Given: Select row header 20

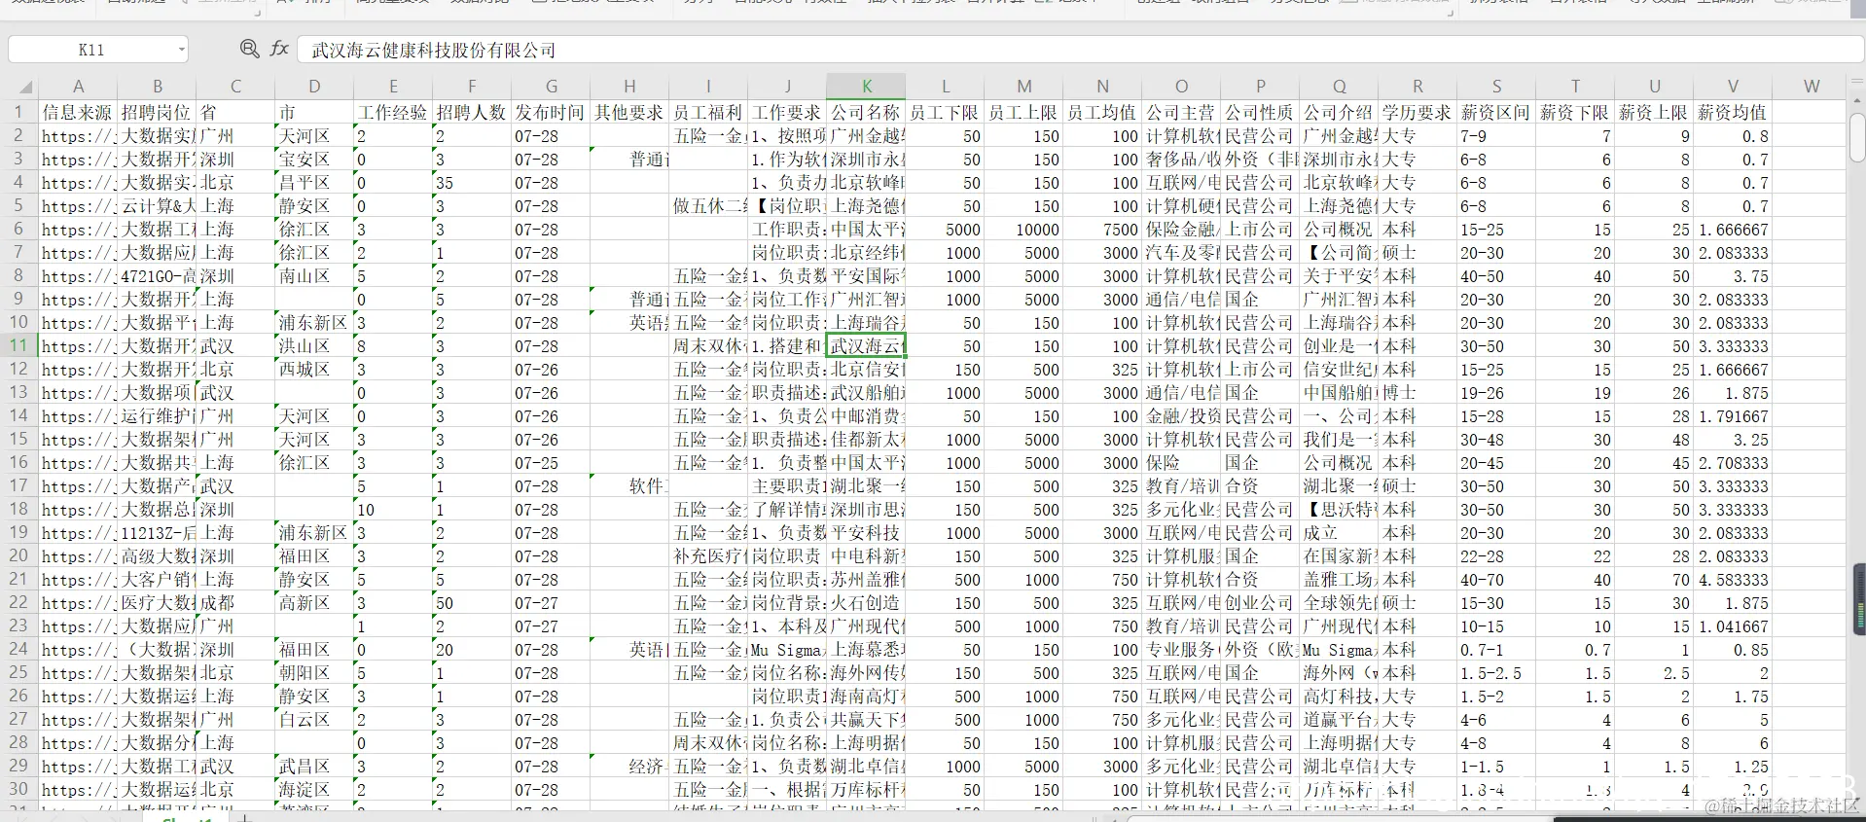Looking at the screenshot, I should [x=18, y=555].
